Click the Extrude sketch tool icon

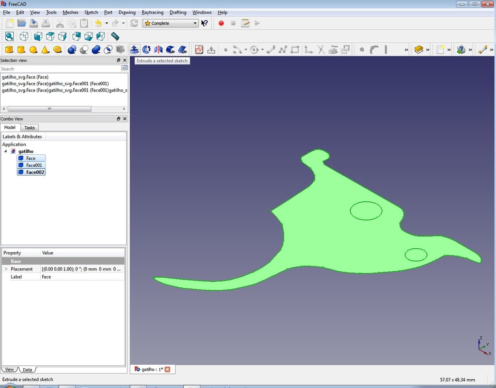(x=135, y=49)
